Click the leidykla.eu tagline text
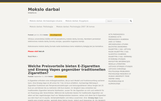Viewport: 161px width, 101px height. coord(32,13)
